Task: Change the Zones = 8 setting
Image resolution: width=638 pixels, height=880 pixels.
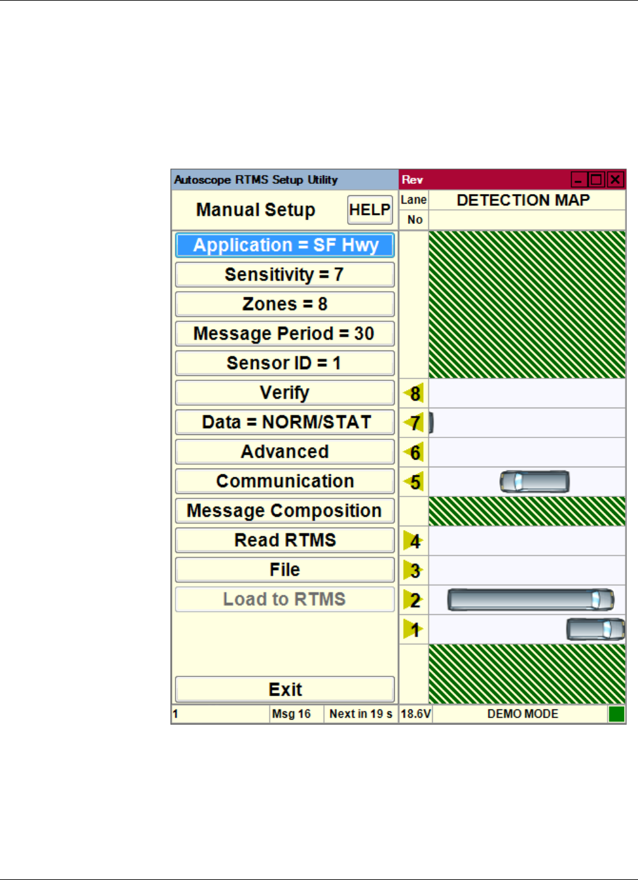Action: [285, 304]
